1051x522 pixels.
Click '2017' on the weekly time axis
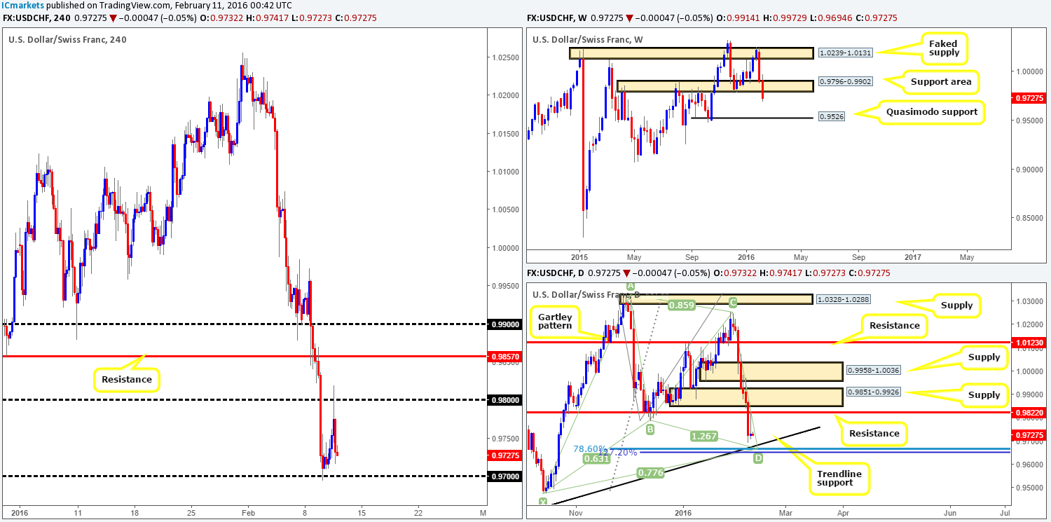[x=914, y=257]
